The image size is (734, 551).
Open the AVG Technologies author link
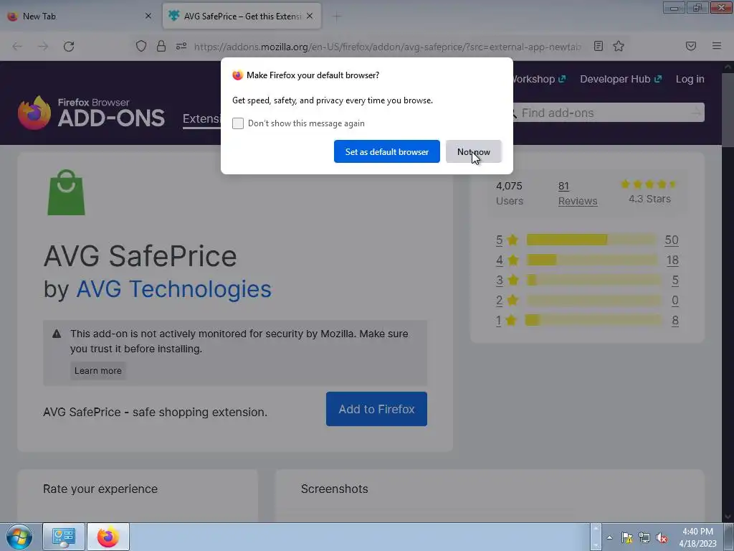point(173,288)
